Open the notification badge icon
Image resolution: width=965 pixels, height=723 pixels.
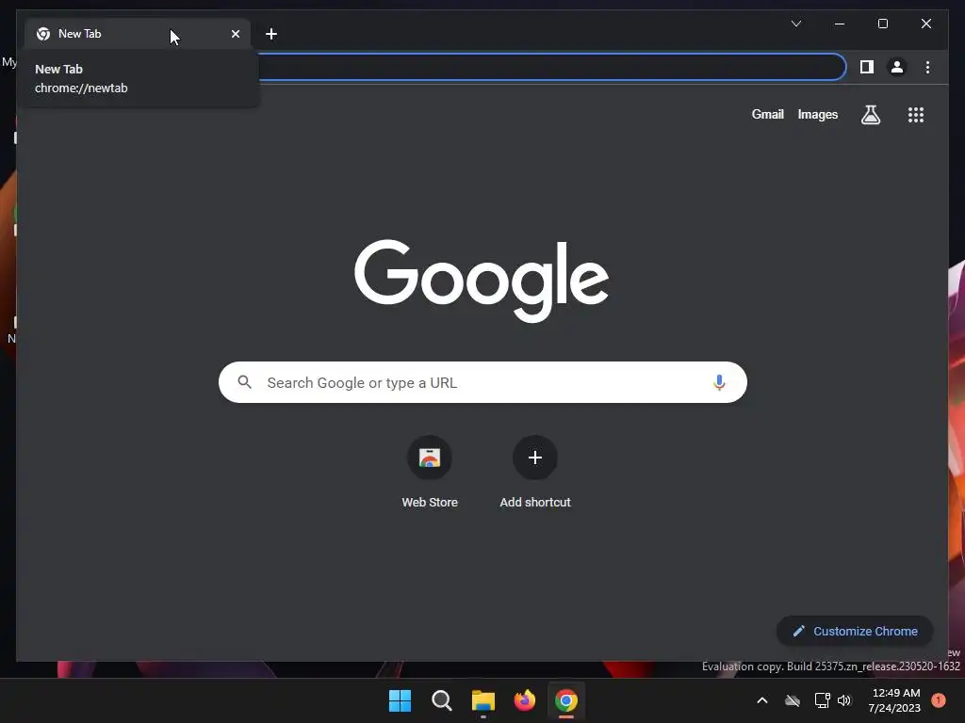click(x=939, y=700)
